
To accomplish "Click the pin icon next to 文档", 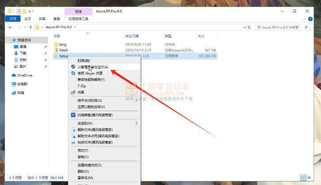I will click(46, 60).
